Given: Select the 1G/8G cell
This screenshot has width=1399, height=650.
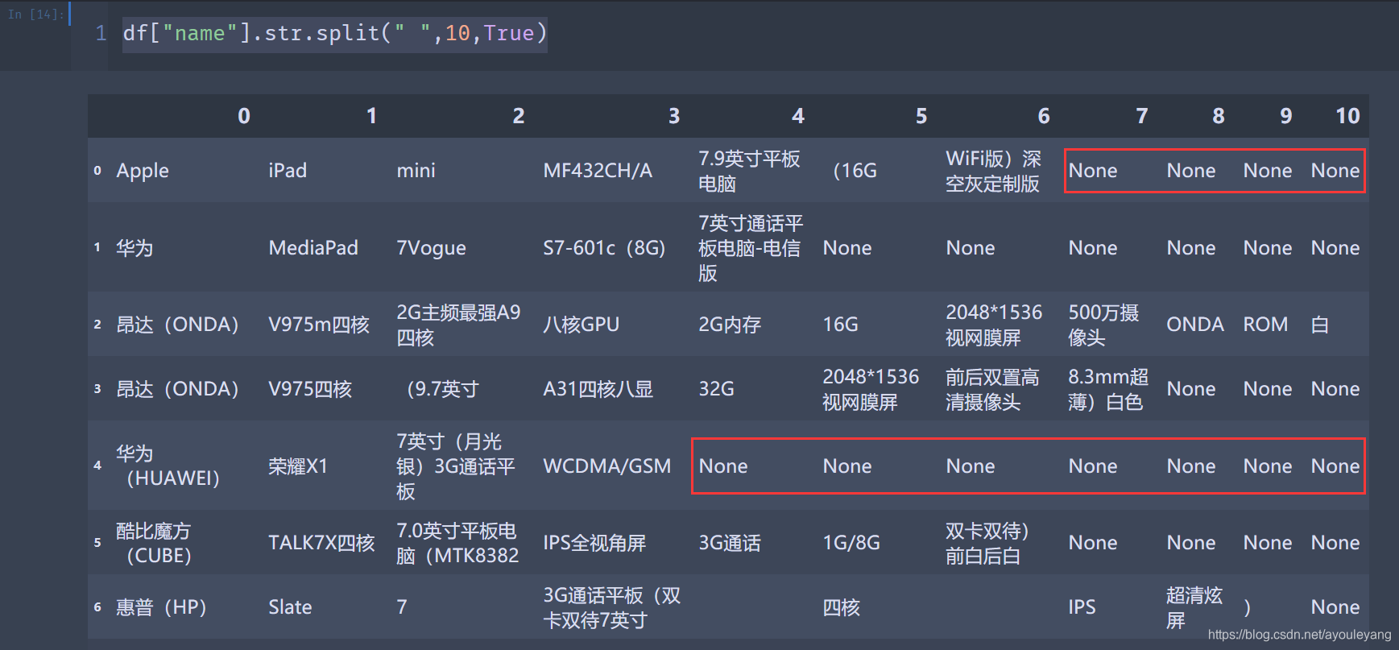Looking at the screenshot, I should point(851,543).
